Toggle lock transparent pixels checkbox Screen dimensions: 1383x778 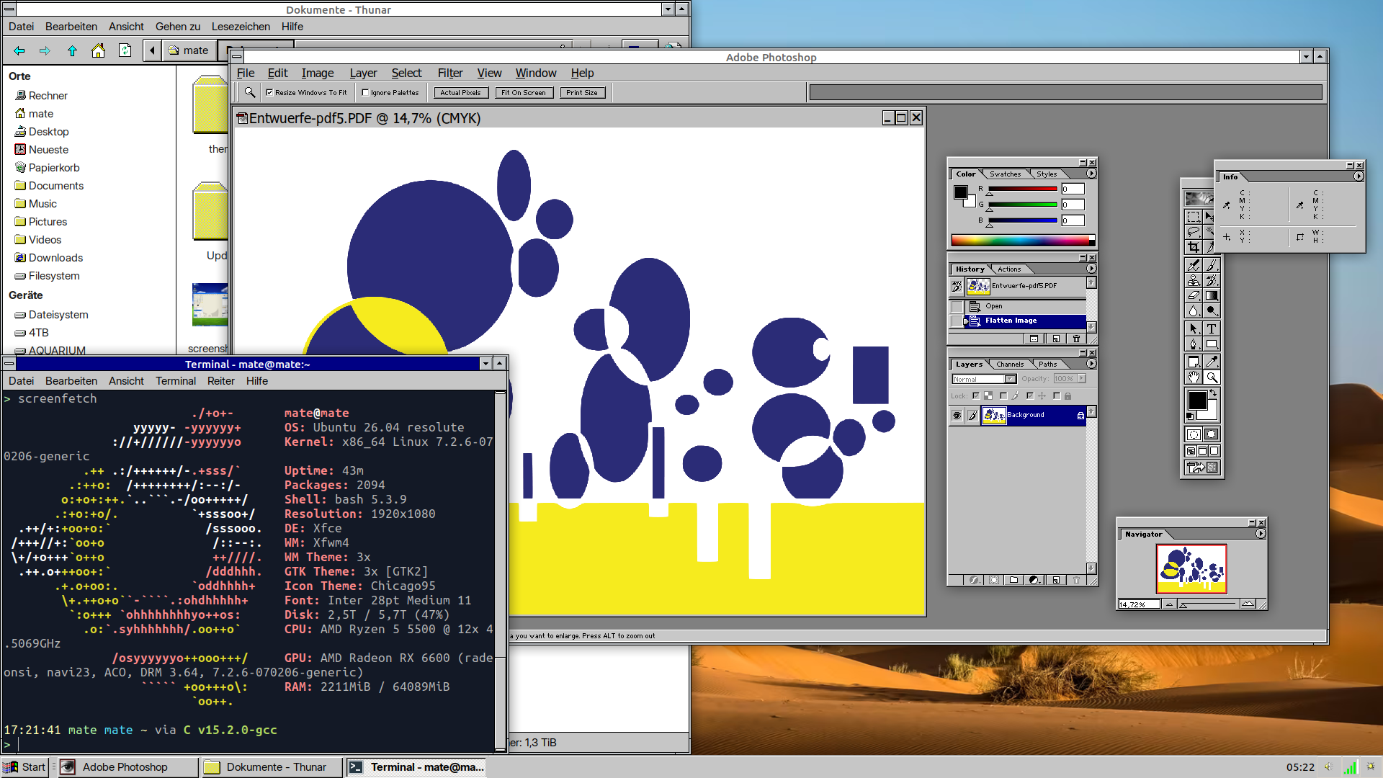pyautogui.click(x=976, y=396)
